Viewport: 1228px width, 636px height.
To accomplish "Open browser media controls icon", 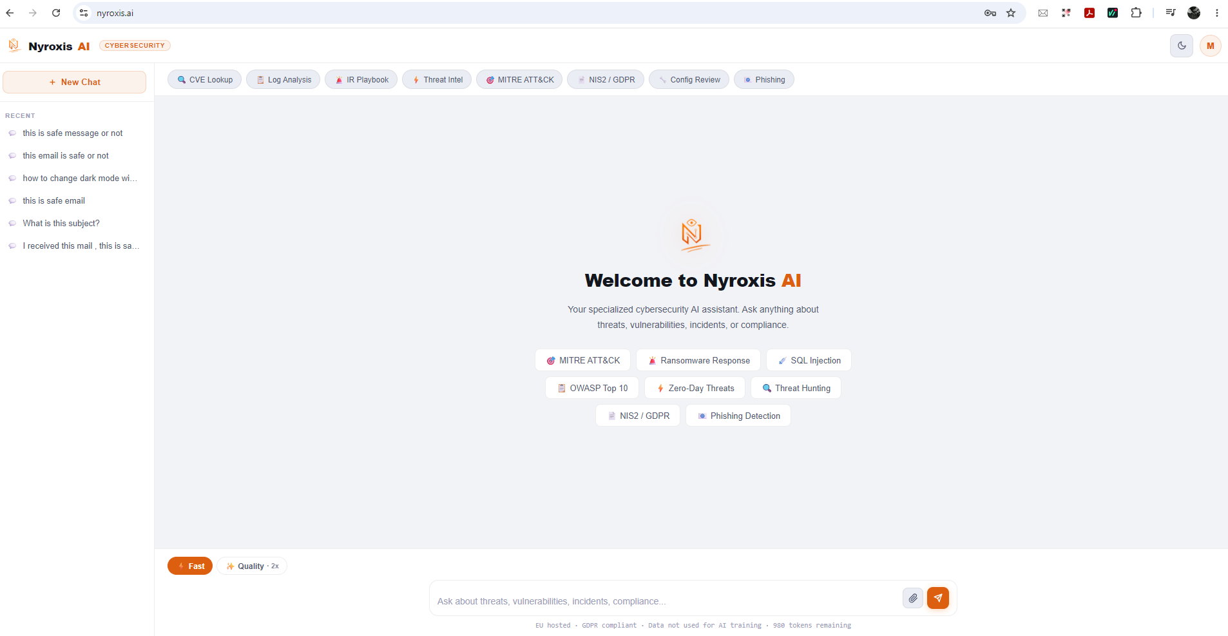I will tap(1171, 13).
